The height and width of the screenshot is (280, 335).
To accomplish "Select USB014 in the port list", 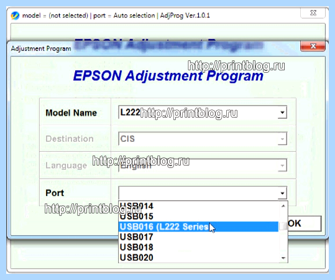I will point(198,206).
